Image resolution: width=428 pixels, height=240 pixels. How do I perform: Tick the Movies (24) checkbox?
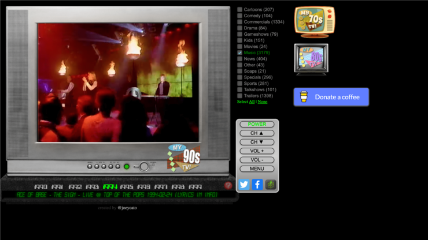click(239, 47)
